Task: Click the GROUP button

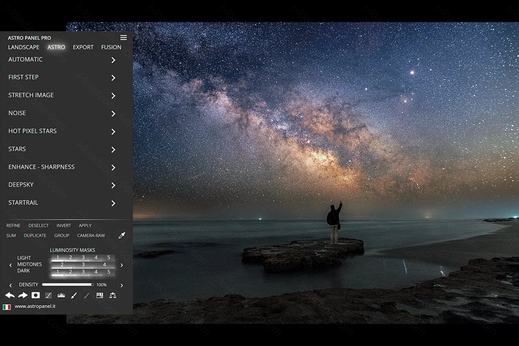Action: [x=62, y=235]
